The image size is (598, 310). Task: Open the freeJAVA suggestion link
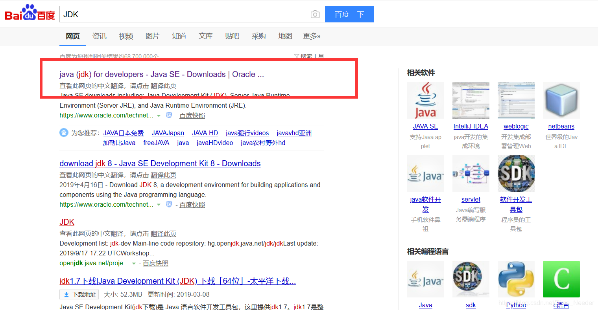pos(156,143)
